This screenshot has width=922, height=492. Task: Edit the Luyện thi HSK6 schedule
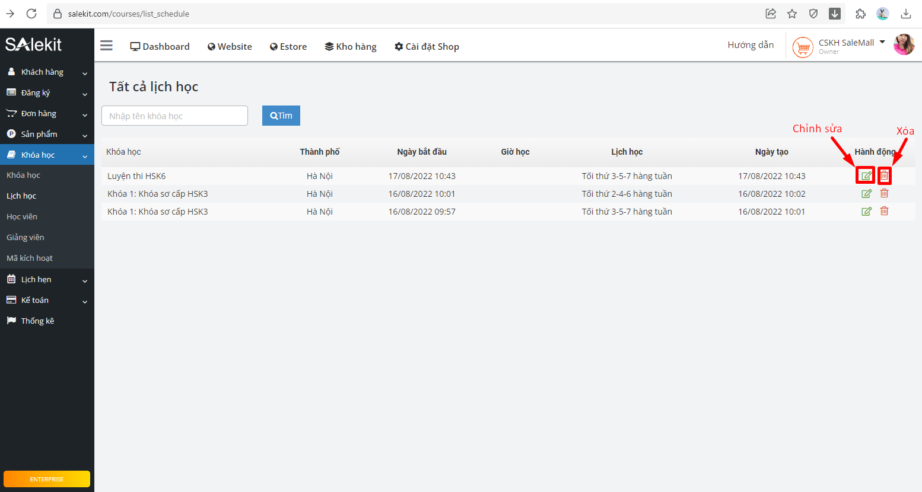click(866, 175)
